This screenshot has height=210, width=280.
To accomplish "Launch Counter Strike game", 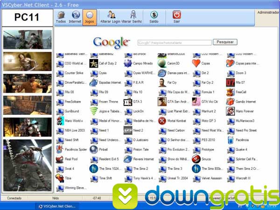I will click(70, 73).
